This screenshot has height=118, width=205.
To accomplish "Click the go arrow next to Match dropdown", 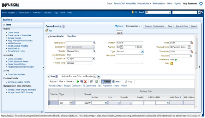I will pyautogui.click(x=99, y=76).
